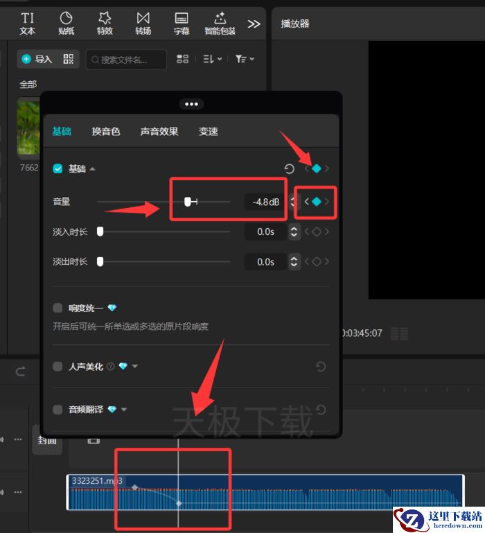Add a 淡入时长 keyframe diamond
The height and width of the screenshot is (533, 485).
coord(317,231)
